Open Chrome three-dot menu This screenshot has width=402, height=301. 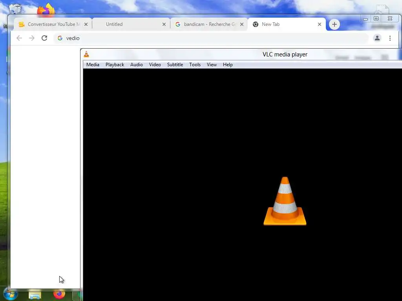390,38
